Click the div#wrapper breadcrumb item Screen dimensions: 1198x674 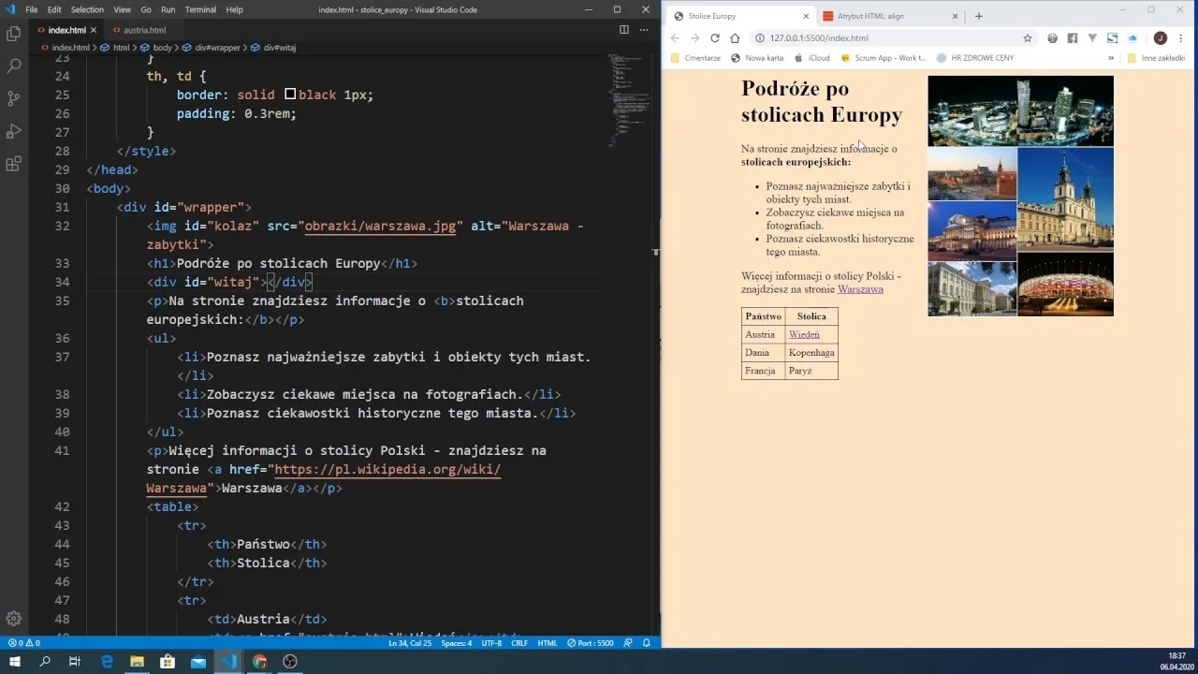(211, 47)
